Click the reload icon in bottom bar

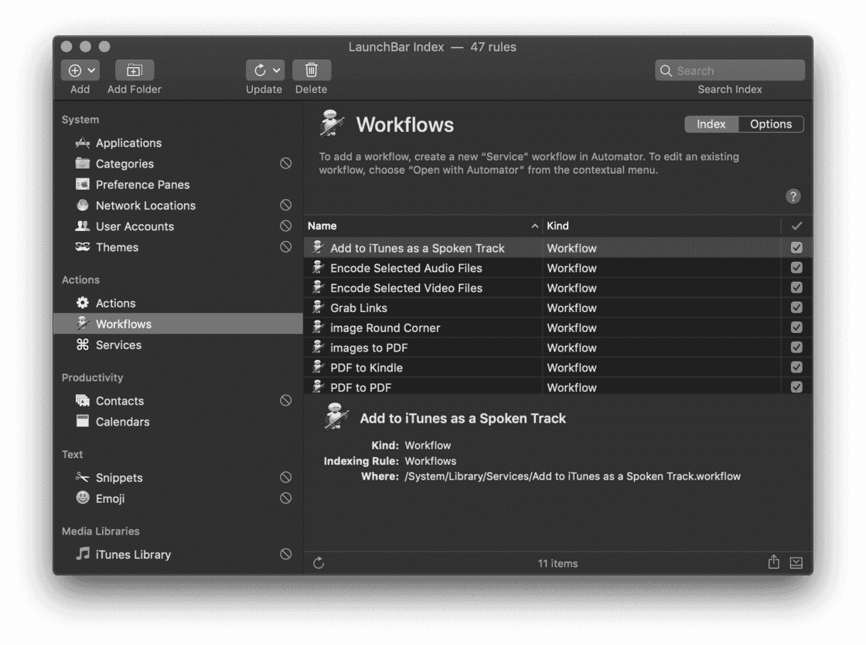[x=319, y=563]
